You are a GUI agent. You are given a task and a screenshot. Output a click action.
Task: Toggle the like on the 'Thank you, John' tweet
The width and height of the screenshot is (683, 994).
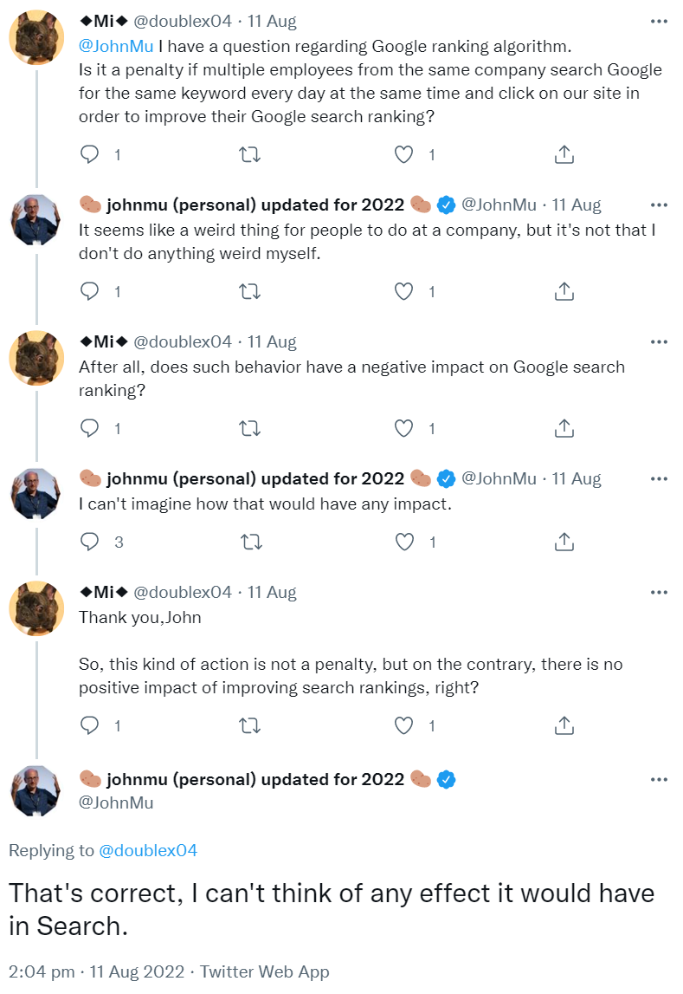click(x=403, y=725)
